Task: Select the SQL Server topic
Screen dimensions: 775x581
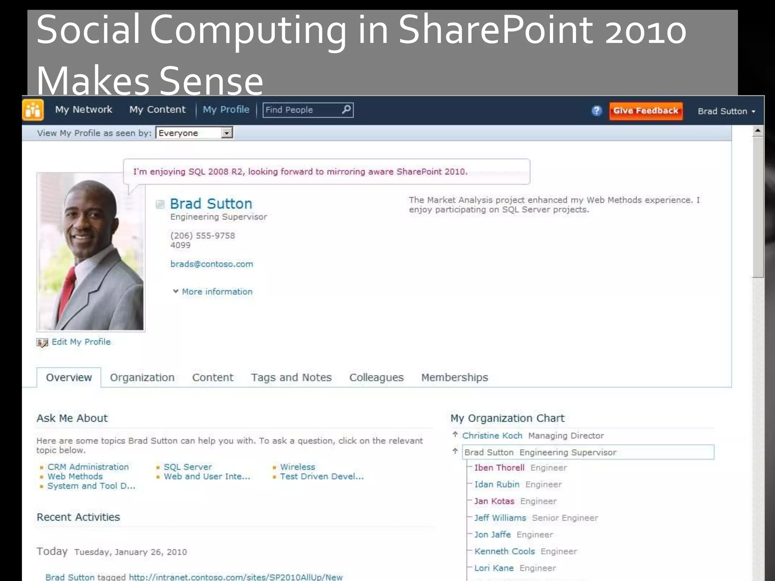Action: (188, 467)
